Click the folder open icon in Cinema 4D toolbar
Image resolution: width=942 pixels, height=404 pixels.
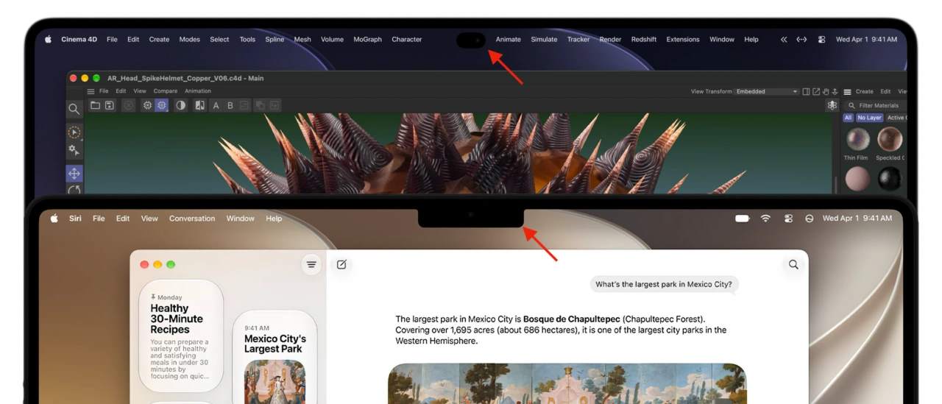[x=95, y=105]
